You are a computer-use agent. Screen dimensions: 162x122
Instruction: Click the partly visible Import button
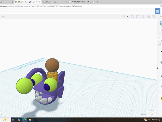[161, 16]
